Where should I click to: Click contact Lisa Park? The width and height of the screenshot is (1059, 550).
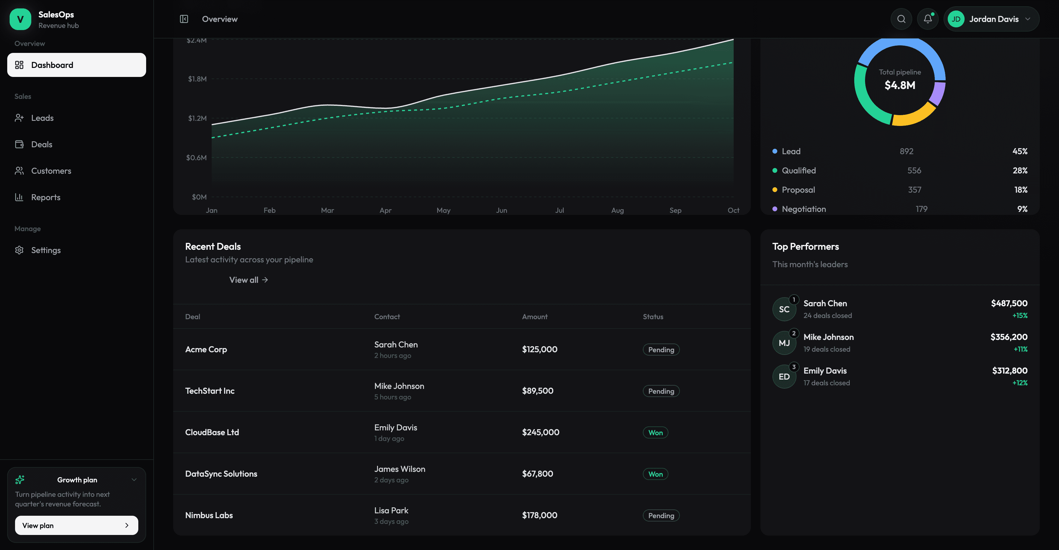(391, 511)
